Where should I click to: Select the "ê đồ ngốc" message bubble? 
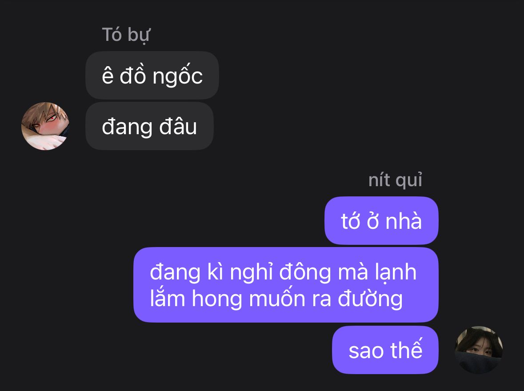pyautogui.click(x=152, y=75)
